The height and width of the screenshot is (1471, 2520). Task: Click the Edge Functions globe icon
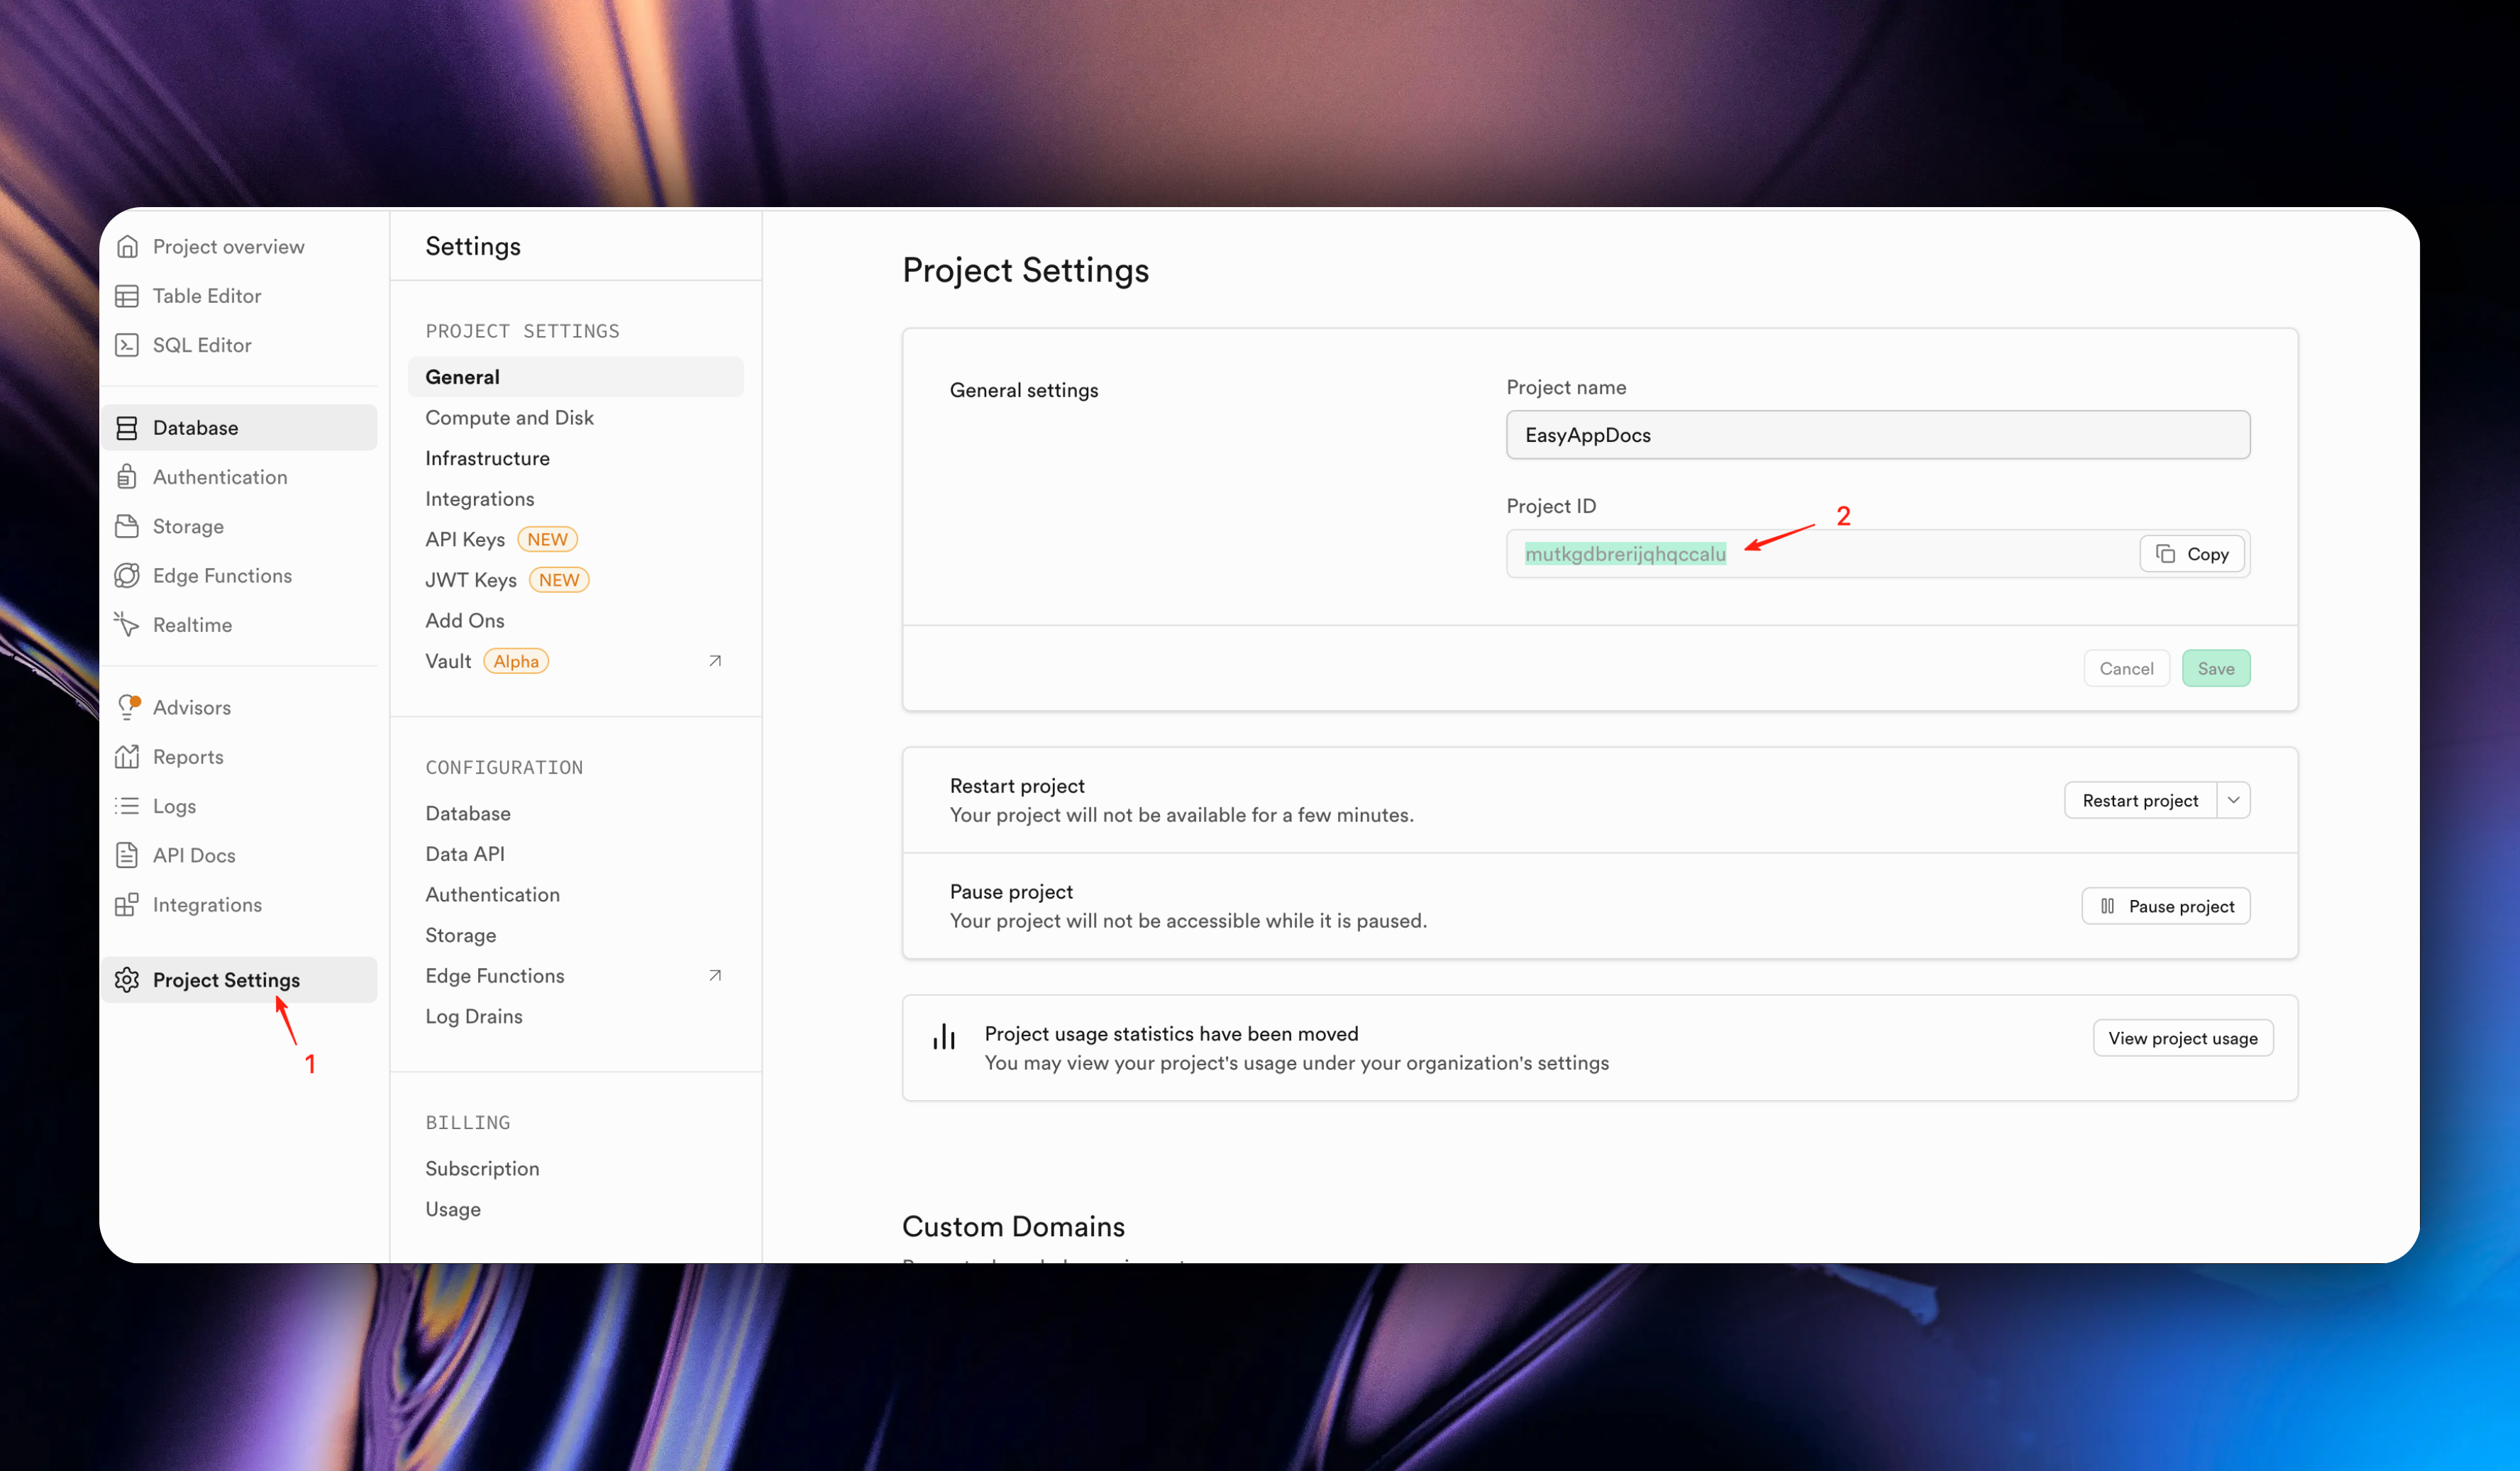(127, 576)
